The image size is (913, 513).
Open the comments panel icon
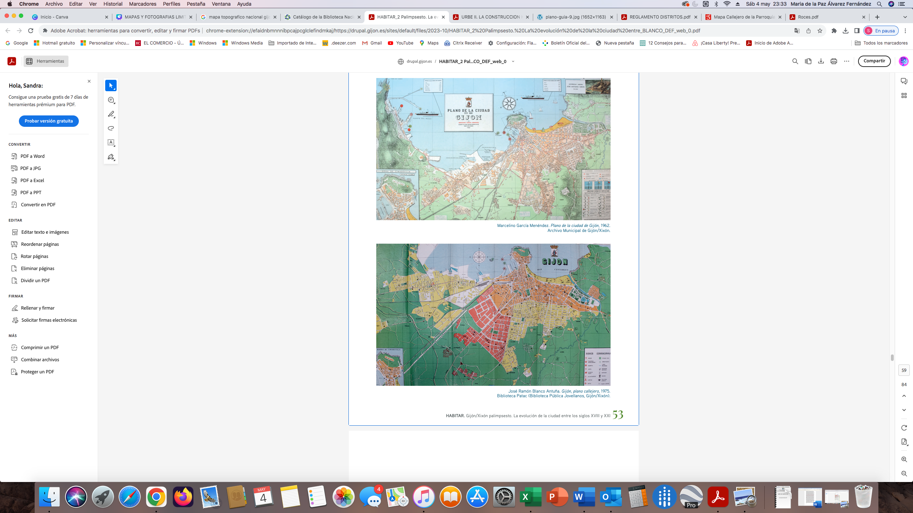point(904,81)
